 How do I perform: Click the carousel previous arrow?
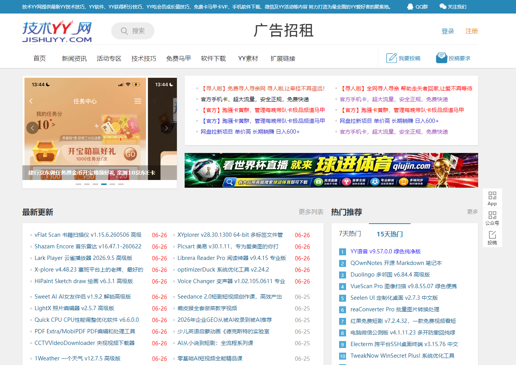32,128
